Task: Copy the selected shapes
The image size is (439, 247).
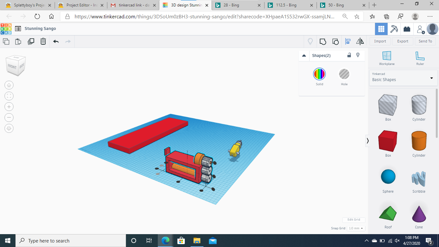Action: (x=6, y=41)
